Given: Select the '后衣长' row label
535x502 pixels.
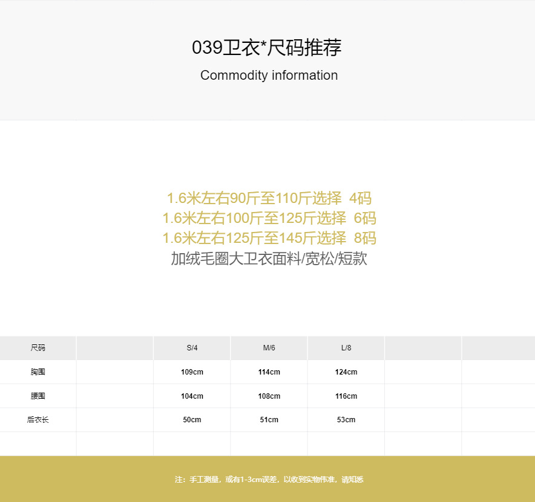Looking at the screenshot, I should tap(38, 420).
